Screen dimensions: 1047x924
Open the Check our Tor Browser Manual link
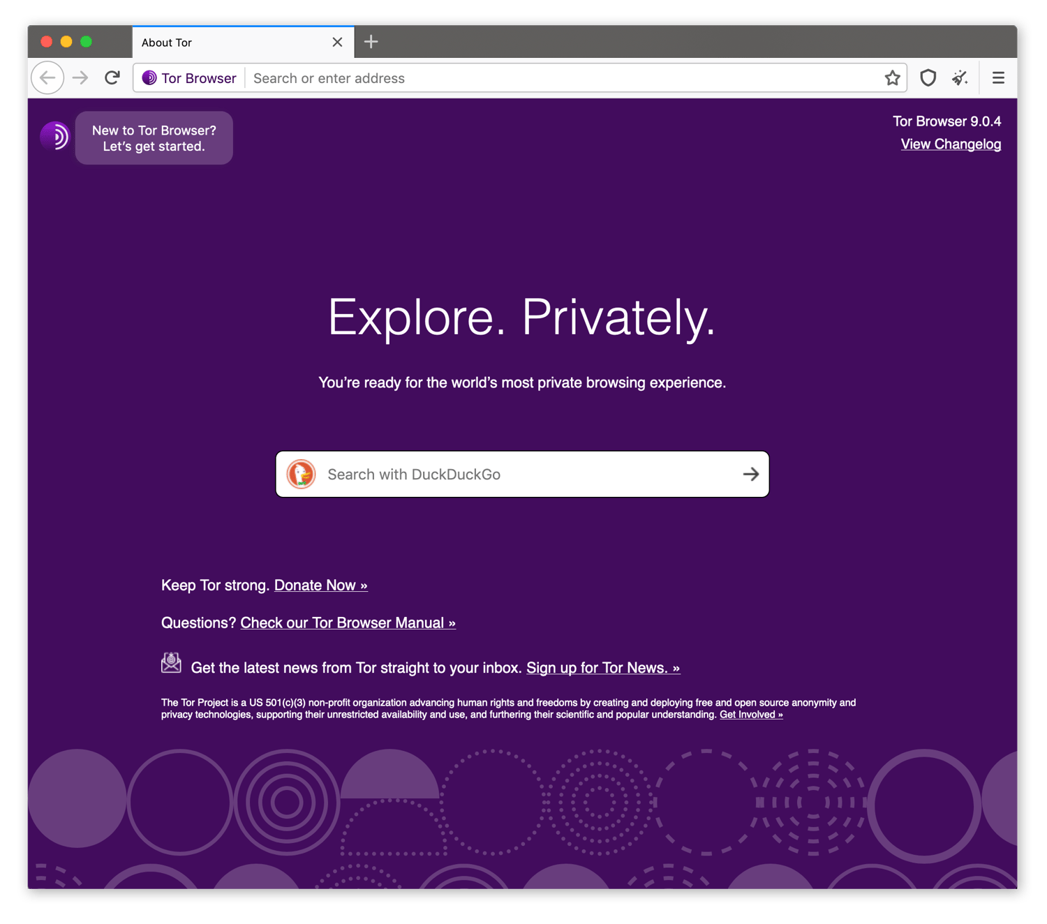click(x=348, y=623)
